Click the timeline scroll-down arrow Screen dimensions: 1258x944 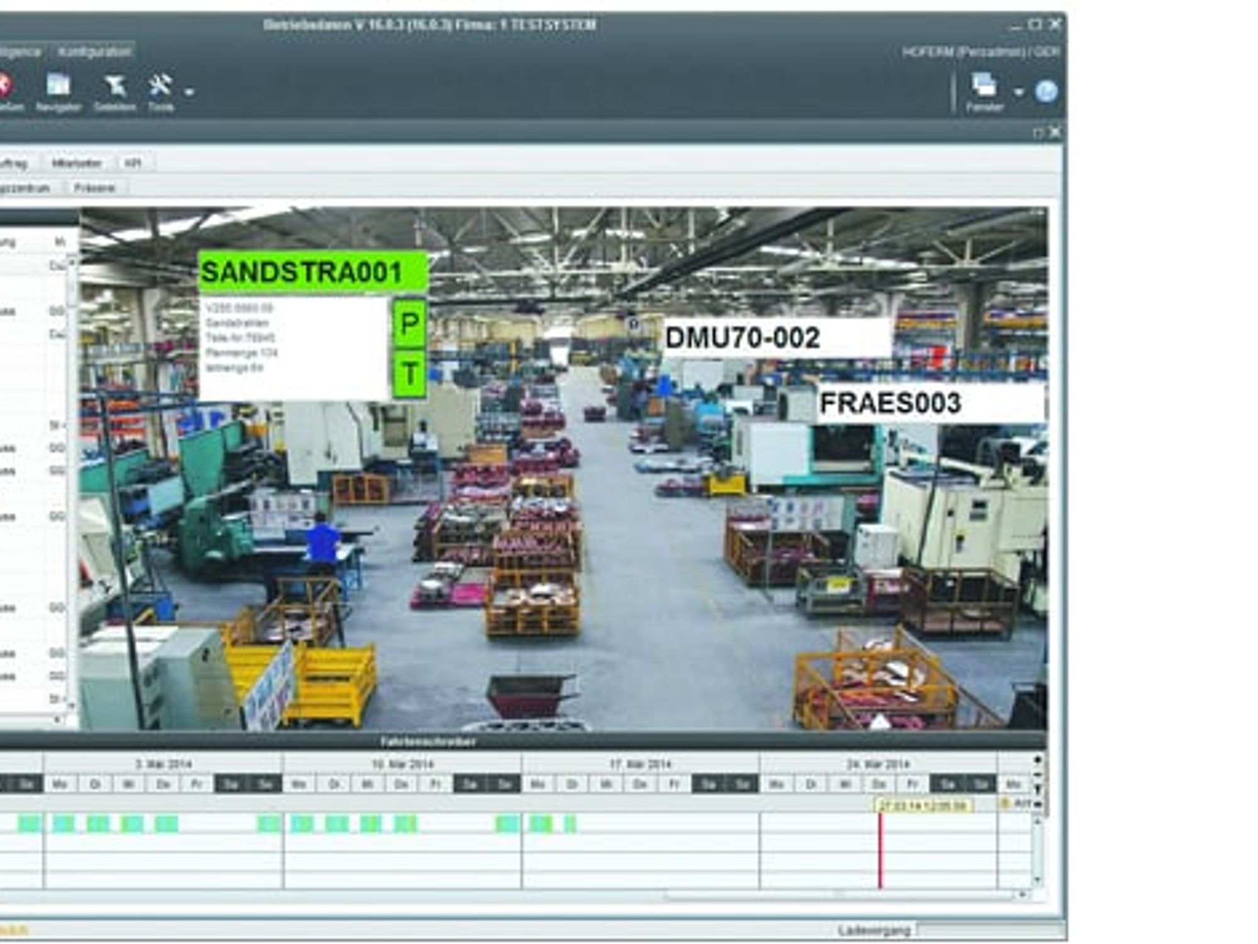1038,881
